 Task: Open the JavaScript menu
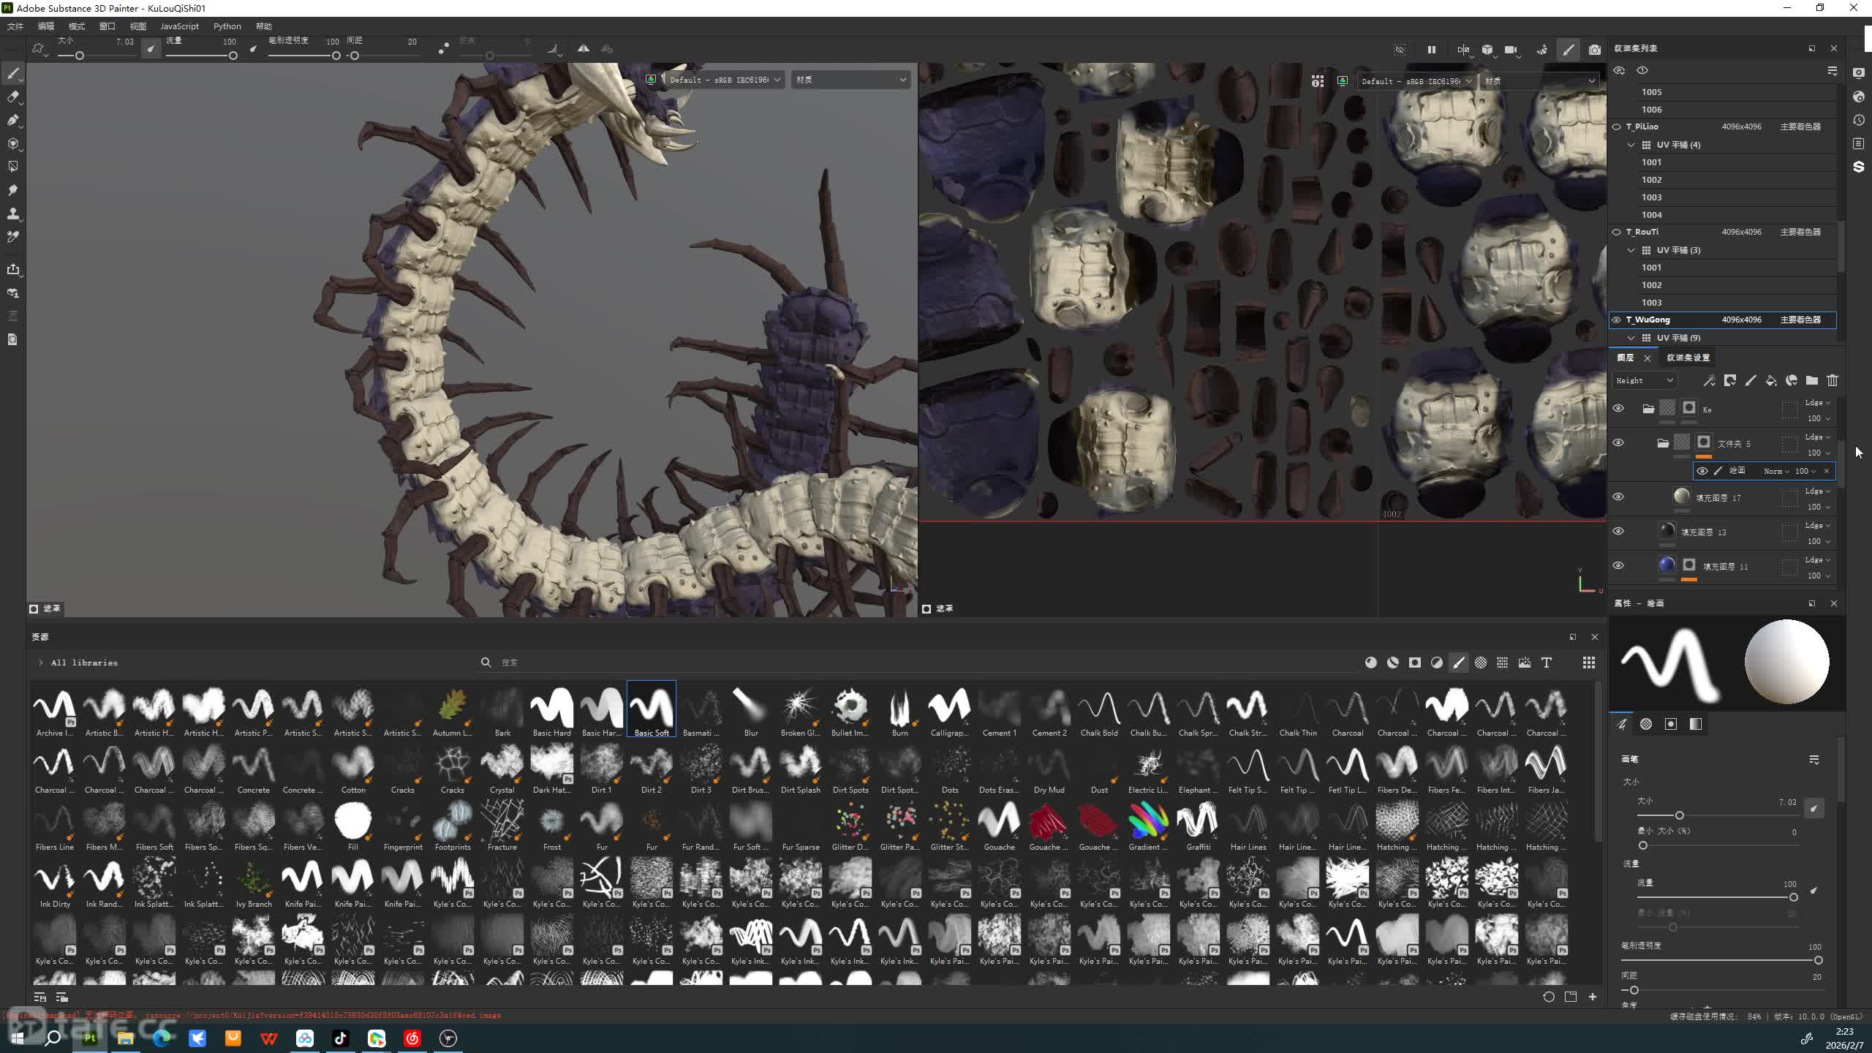coord(179,26)
